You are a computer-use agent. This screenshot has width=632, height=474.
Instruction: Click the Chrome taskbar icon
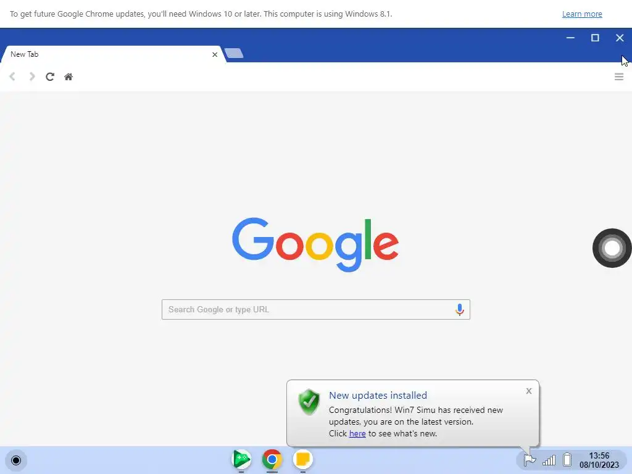tap(272, 459)
